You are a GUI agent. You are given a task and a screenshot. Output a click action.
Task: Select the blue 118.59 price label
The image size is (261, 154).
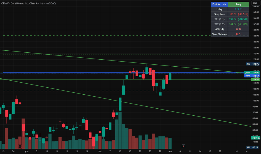pyautogui.click(x=252, y=76)
